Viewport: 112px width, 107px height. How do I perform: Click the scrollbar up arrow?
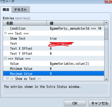pos(106,23)
